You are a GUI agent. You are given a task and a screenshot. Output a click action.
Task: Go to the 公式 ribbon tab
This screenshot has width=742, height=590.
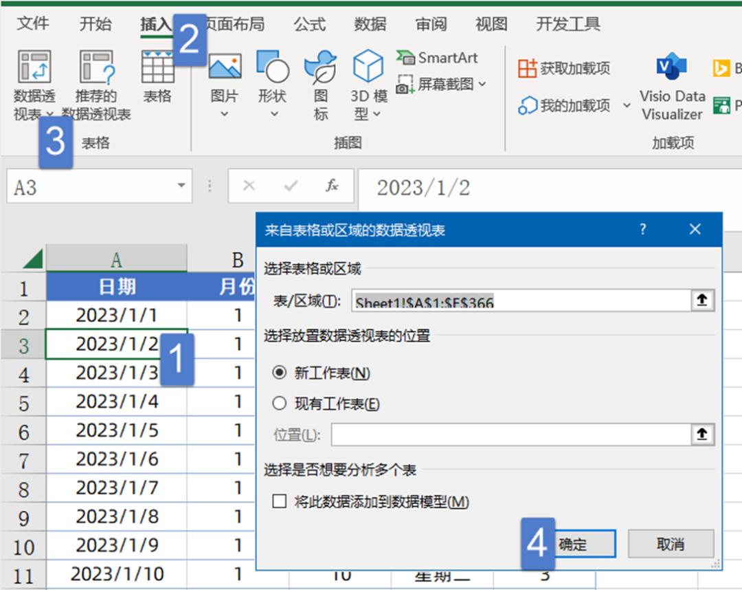click(x=308, y=23)
